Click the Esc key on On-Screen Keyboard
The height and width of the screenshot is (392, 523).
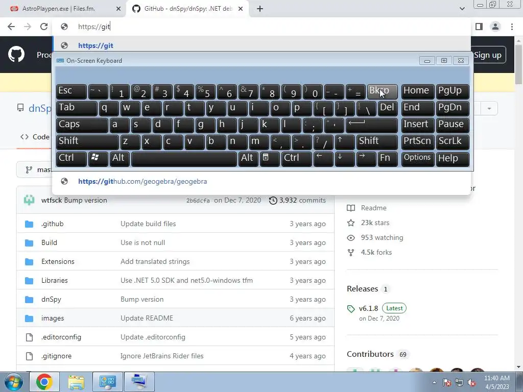pos(72,91)
